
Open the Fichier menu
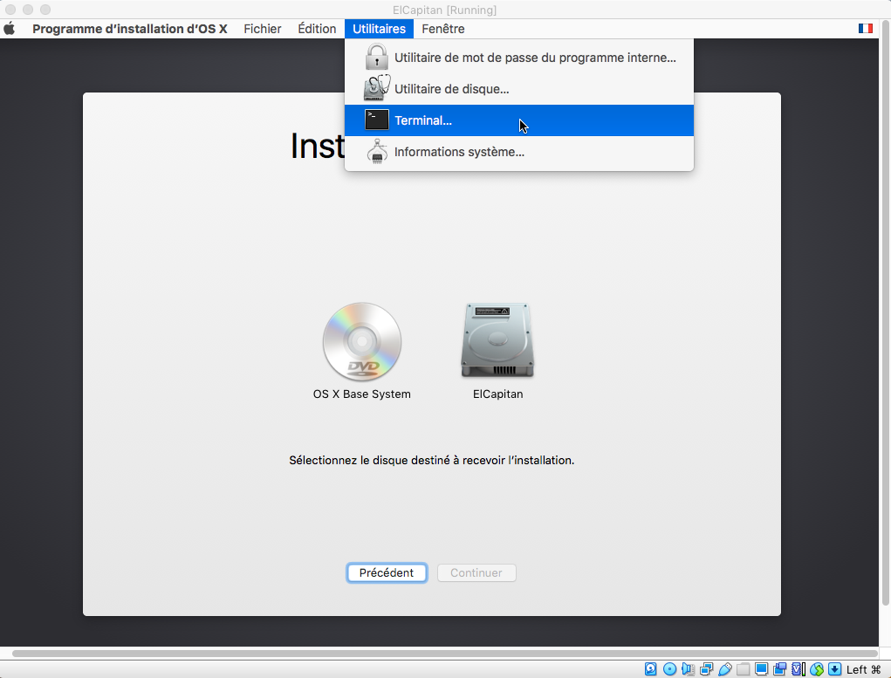(263, 29)
